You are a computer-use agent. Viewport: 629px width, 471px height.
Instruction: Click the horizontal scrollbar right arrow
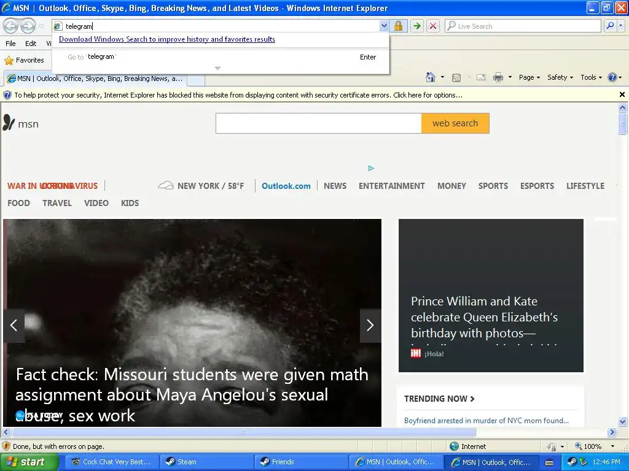point(612,432)
